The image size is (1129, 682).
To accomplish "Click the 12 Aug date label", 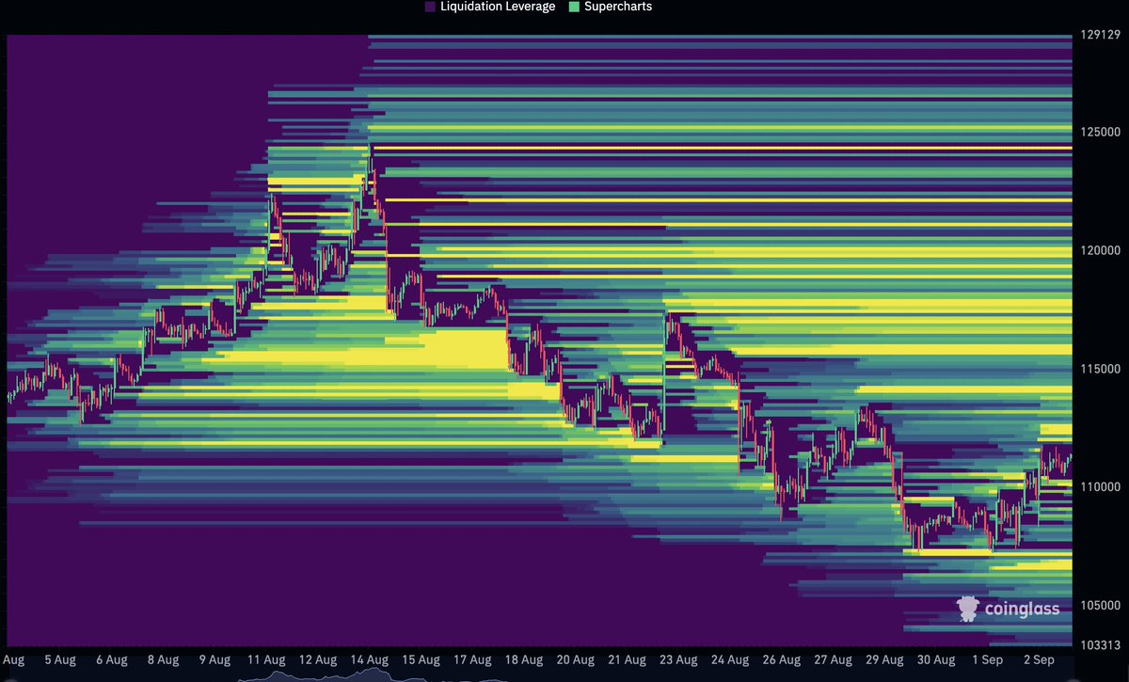I will point(318,659).
